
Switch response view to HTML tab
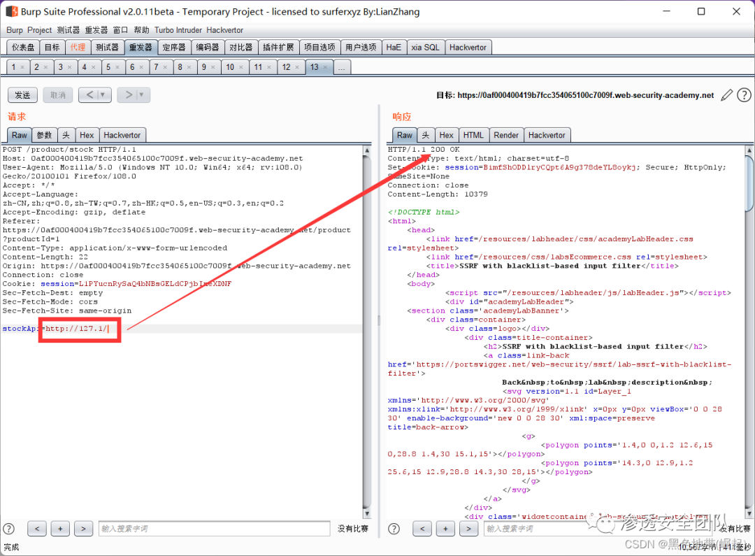(473, 136)
